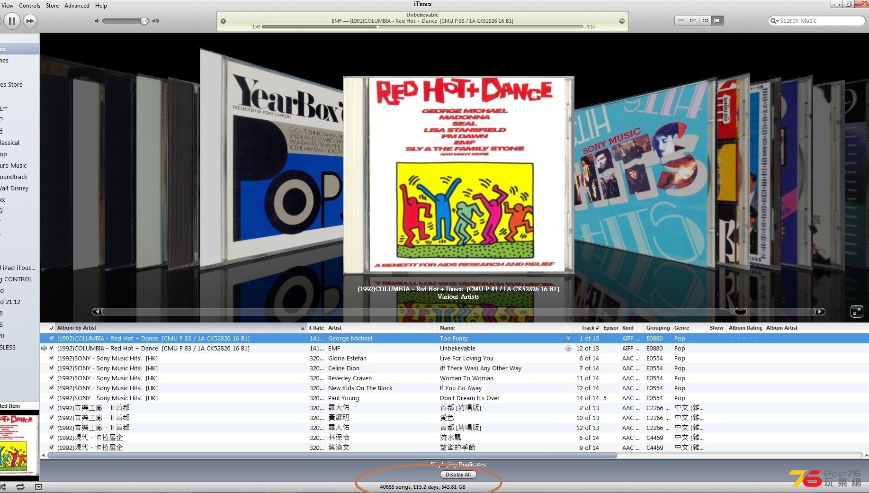Uncheck the 蔡濟文 track checkbox

click(x=52, y=448)
